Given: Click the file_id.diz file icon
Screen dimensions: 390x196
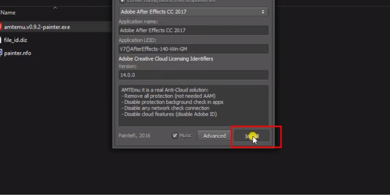Looking at the screenshot, I should [x=1, y=40].
